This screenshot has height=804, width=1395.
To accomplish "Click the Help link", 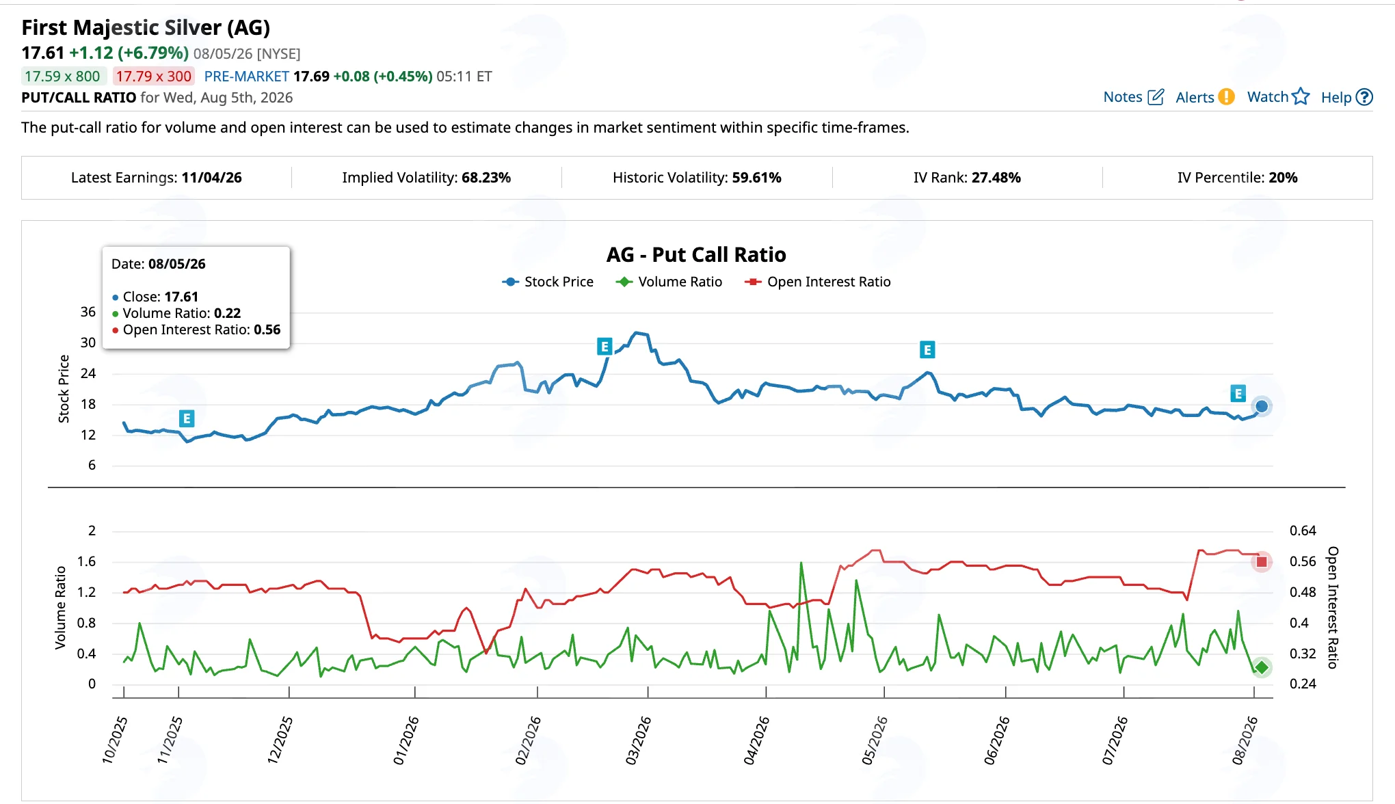I will [1336, 97].
